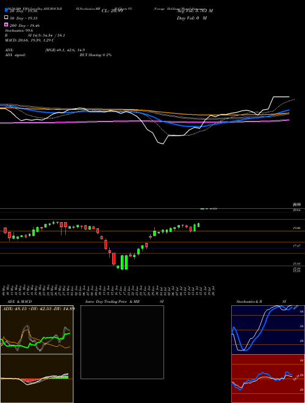Screen dimensions: 305x403
Task: Open the red RSI chart panel
Action: (x=268, y=379)
